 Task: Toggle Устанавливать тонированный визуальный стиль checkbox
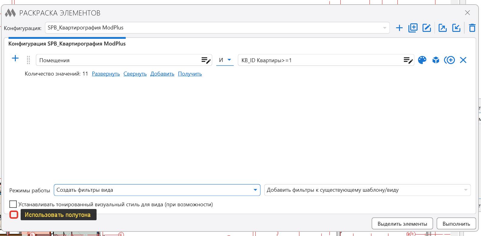tap(13, 204)
